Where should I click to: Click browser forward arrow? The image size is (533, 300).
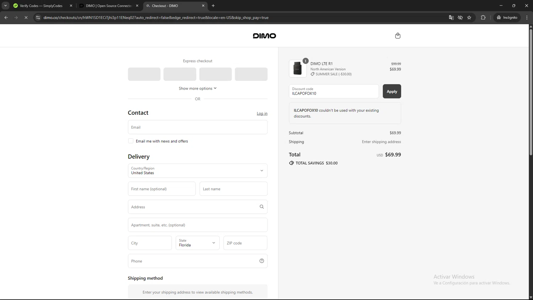click(x=16, y=17)
